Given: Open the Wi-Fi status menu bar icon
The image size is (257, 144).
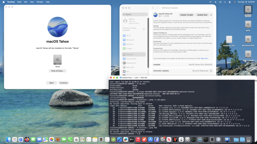Looking at the screenshot, I should [x=210, y=2].
